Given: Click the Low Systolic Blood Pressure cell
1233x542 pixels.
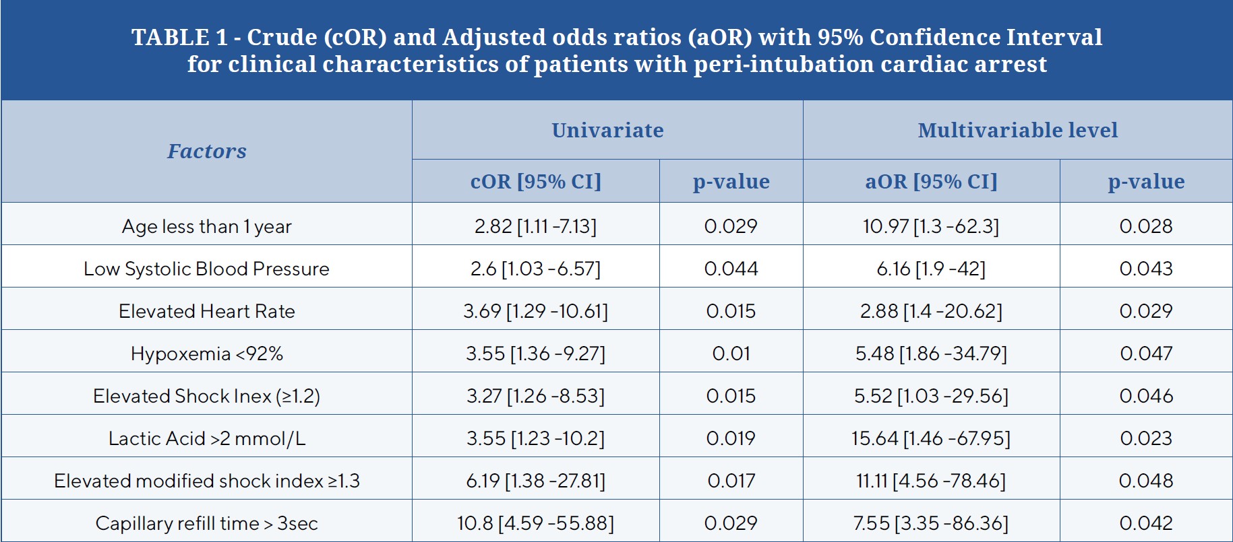Looking at the screenshot, I should point(207,269).
